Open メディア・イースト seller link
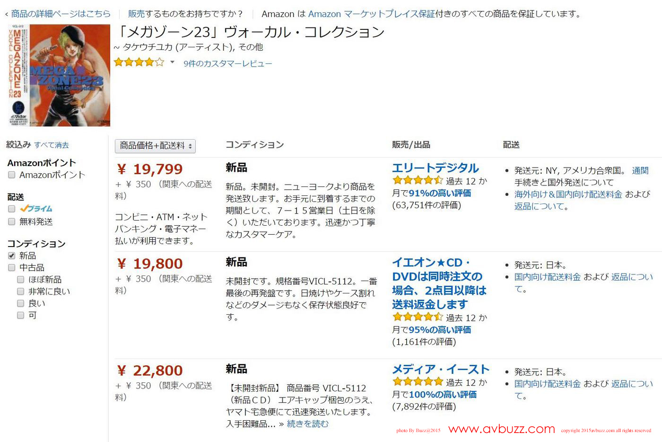This screenshot has height=442, width=662. point(440,369)
